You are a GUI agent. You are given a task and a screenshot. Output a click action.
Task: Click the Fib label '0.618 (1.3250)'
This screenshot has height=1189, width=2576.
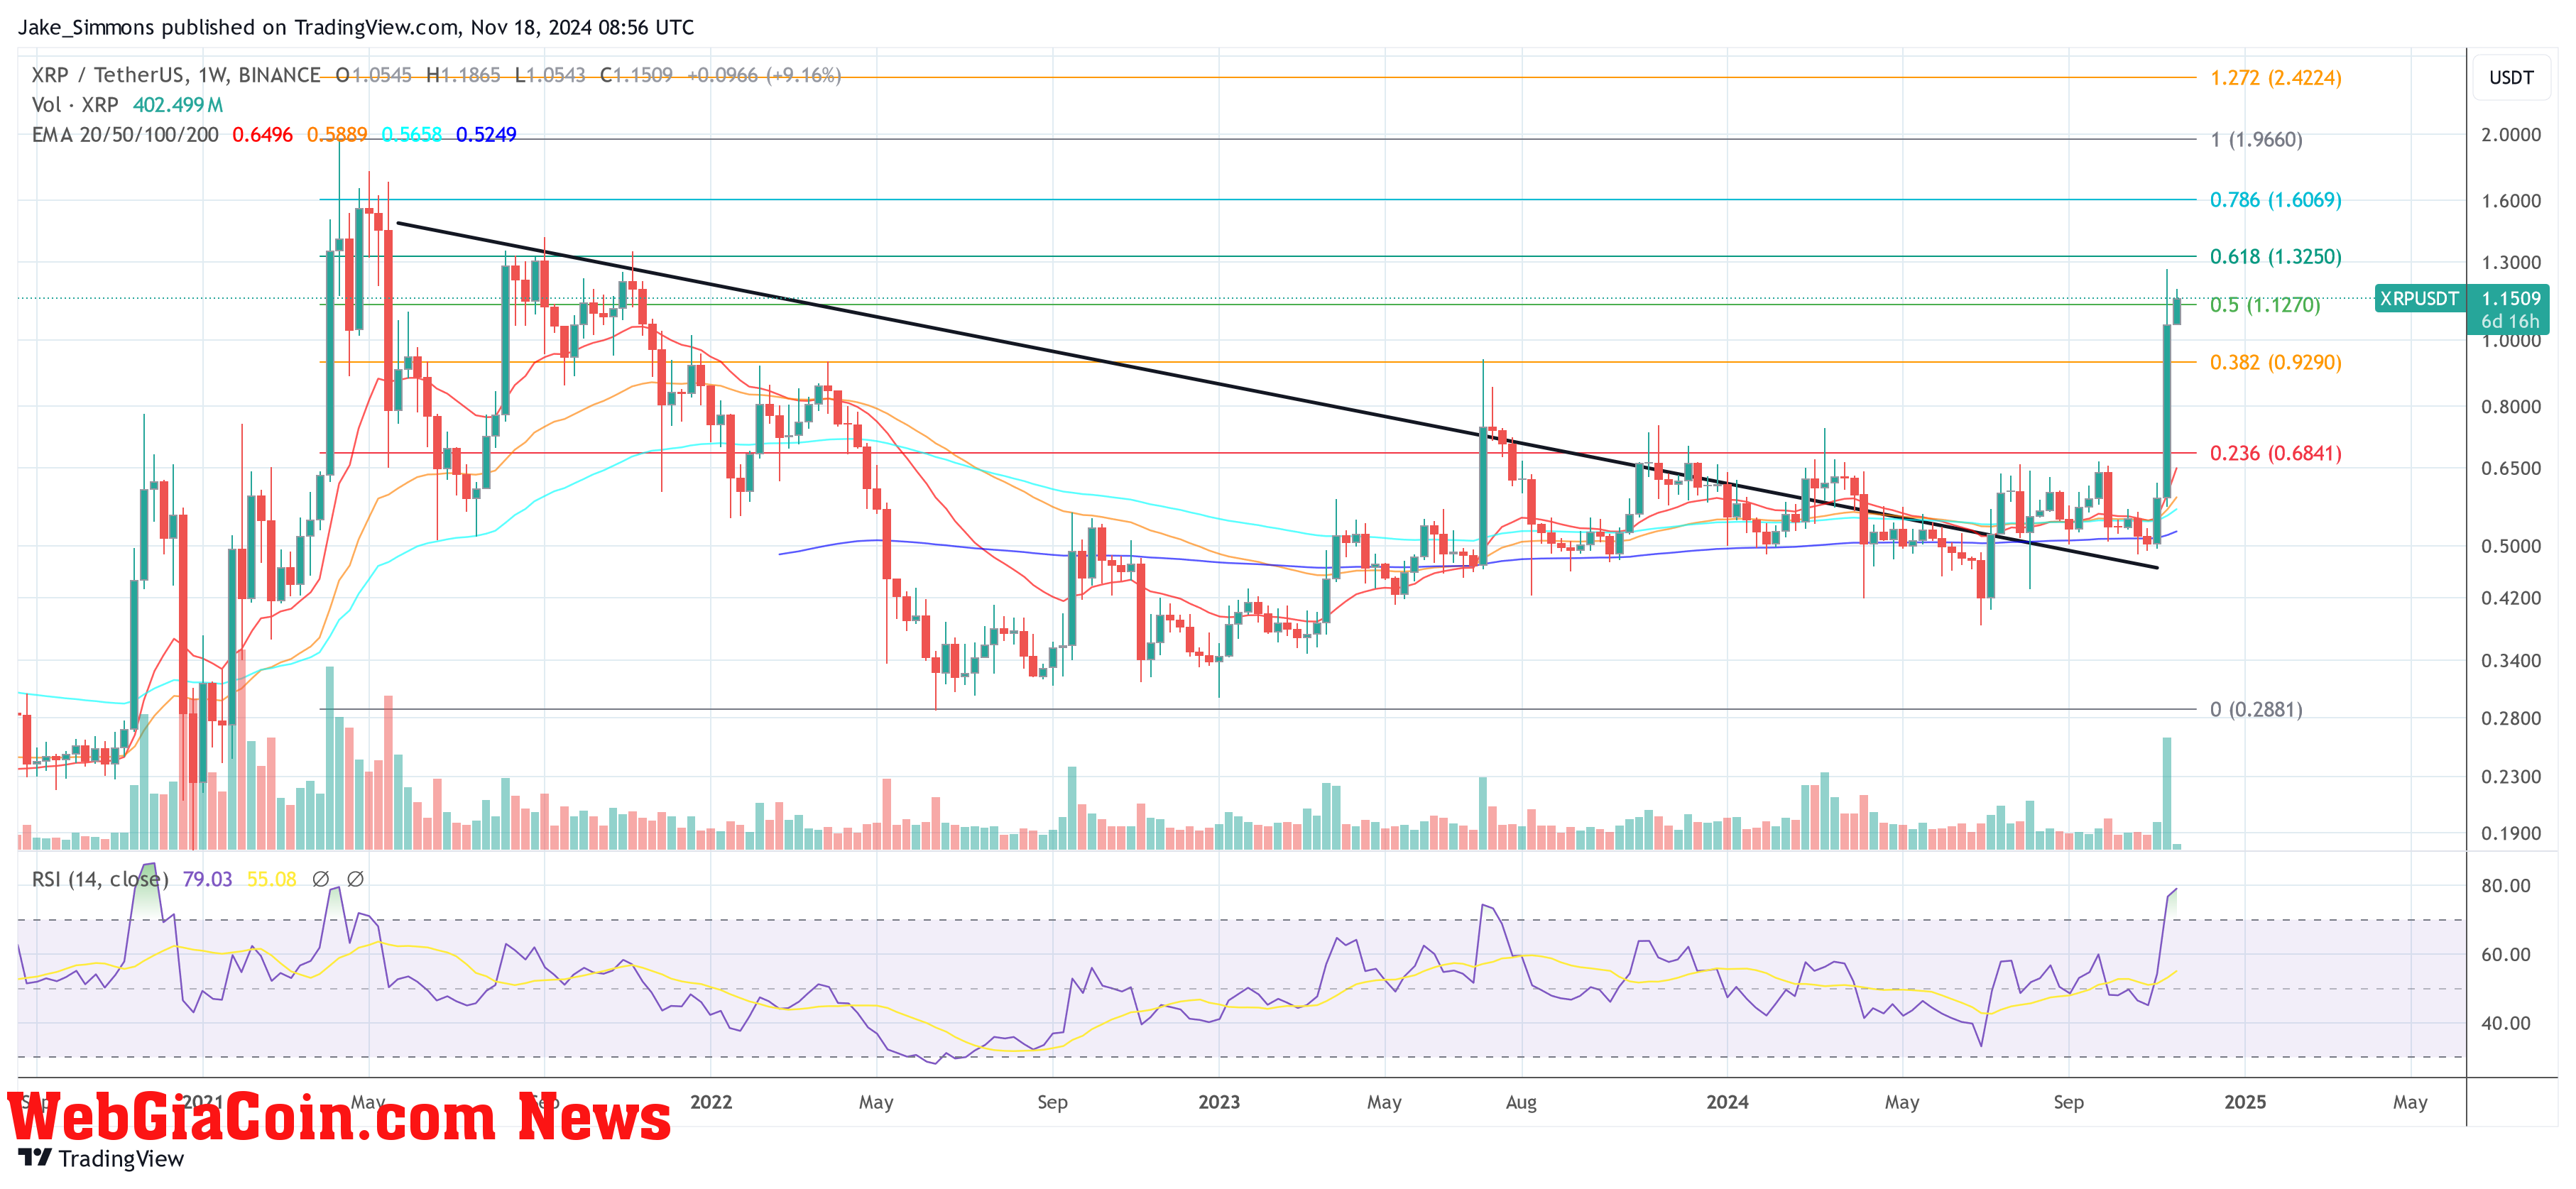pyautogui.click(x=2276, y=257)
